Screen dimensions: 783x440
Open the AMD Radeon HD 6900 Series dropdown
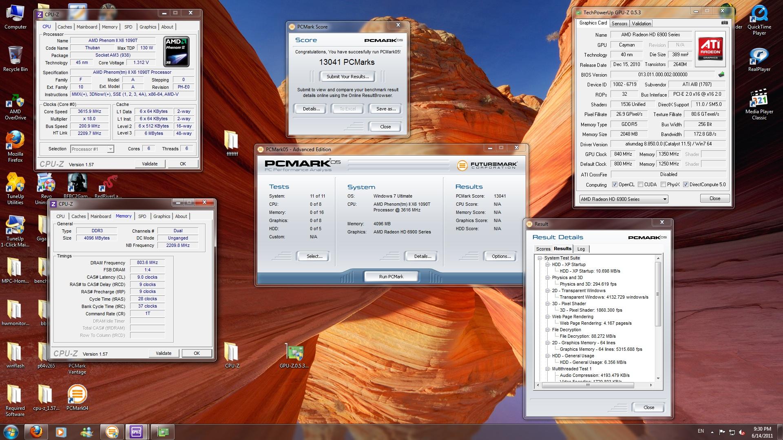tap(624, 199)
